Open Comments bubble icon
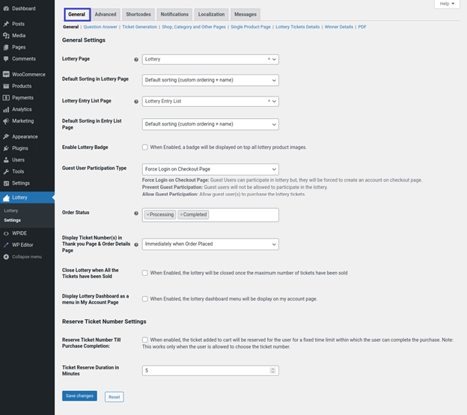This screenshot has width=467, height=415. tap(6, 59)
